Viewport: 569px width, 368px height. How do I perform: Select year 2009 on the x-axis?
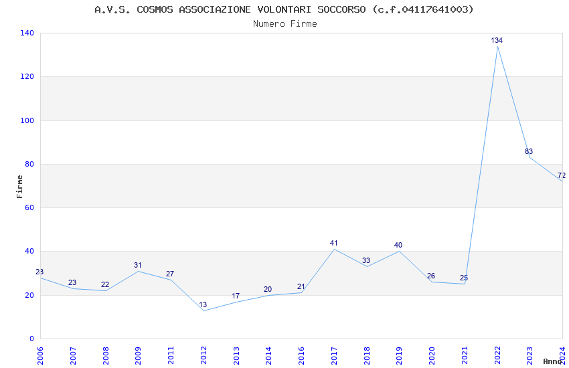(139, 355)
